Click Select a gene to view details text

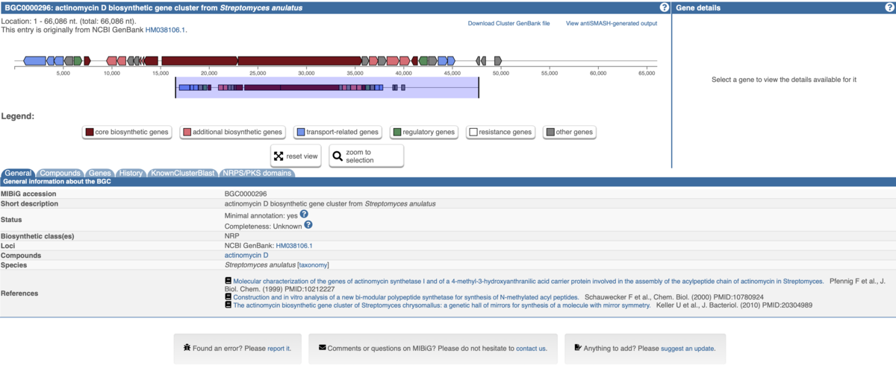pyautogui.click(x=784, y=79)
